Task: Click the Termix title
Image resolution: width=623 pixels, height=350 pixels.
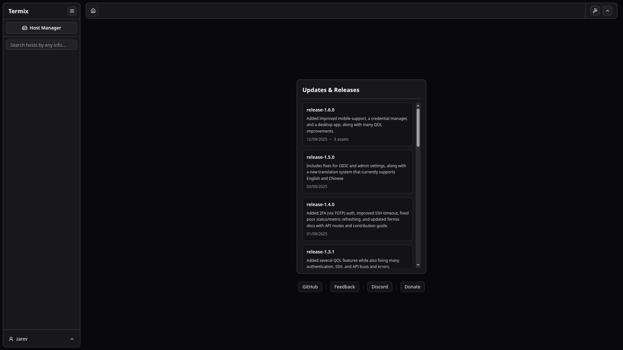Action: tap(18, 11)
